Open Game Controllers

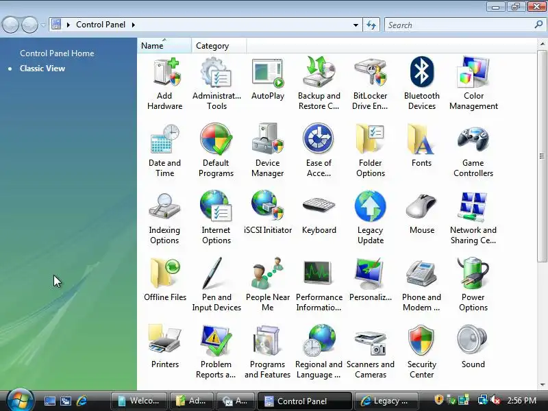coord(473,151)
